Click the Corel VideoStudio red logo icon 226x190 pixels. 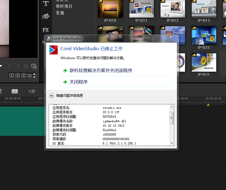pos(53,50)
